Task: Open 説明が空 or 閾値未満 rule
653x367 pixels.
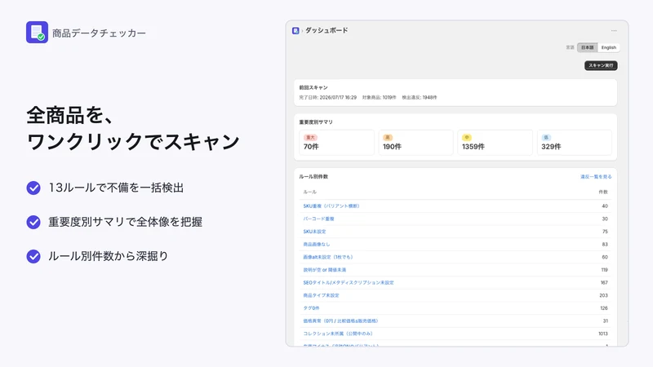Action: pyautogui.click(x=324, y=270)
